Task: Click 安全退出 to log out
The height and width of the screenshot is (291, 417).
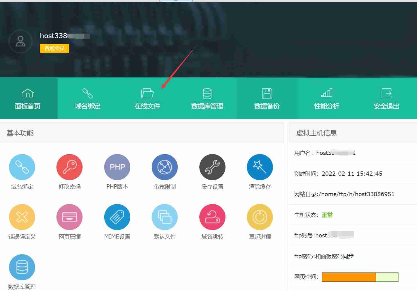Action: tap(386, 98)
